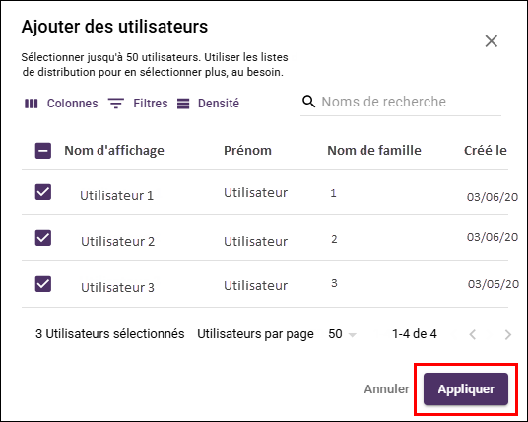
Task: Sort by Nom de famille column header
Action: click(374, 150)
